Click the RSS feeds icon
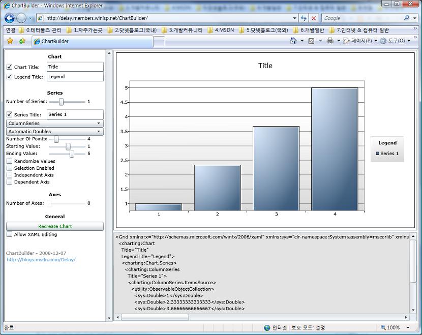 point(311,41)
